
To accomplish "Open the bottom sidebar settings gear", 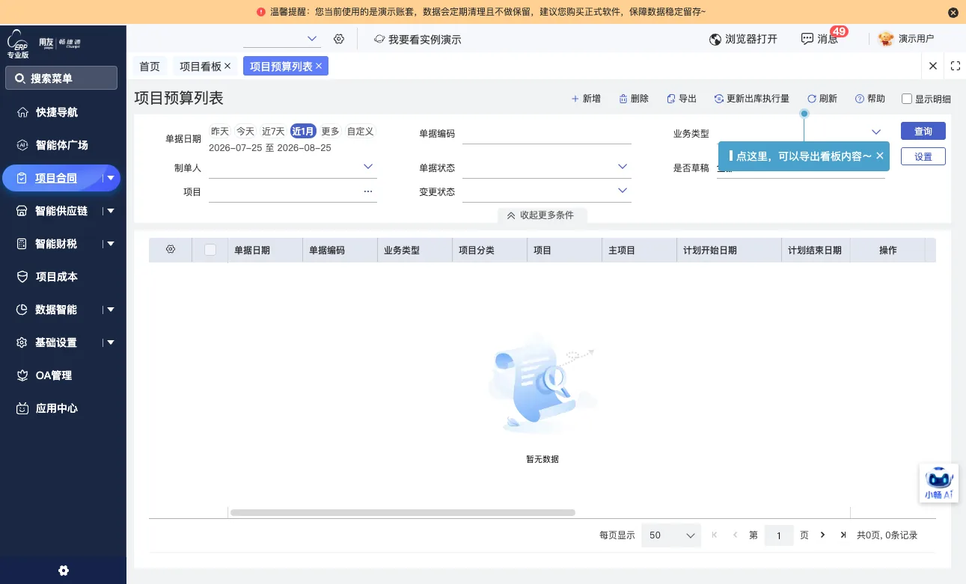I will coord(64,571).
